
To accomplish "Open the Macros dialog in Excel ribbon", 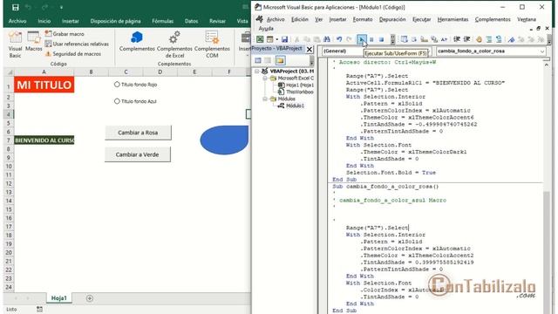I will coord(34,41).
